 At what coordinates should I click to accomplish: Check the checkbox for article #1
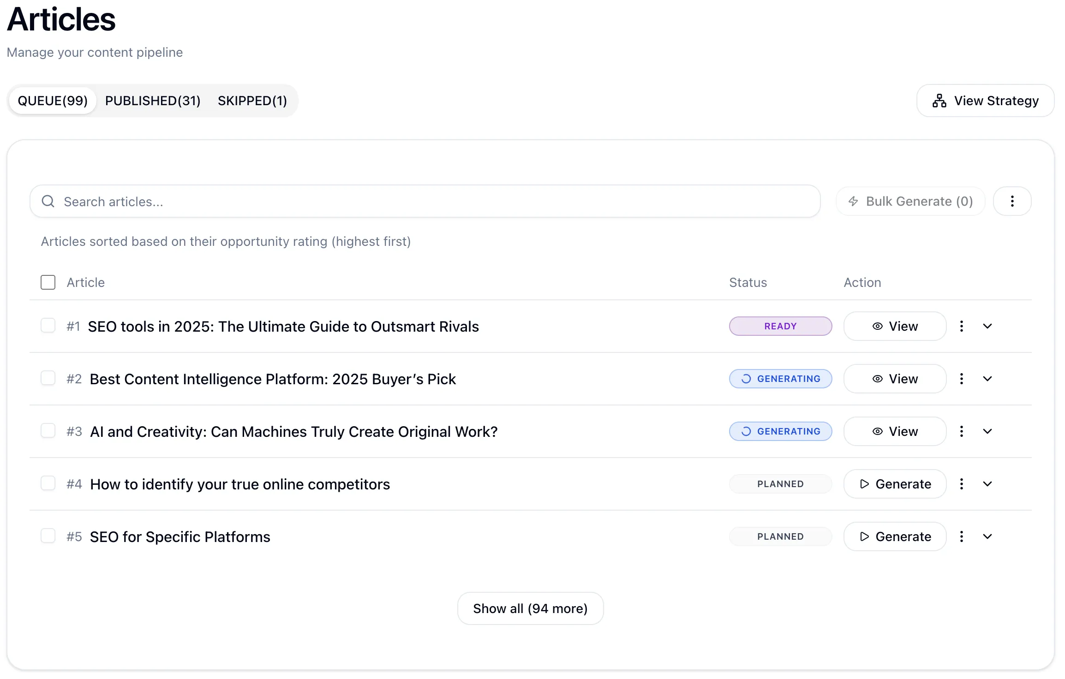(48, 326)
